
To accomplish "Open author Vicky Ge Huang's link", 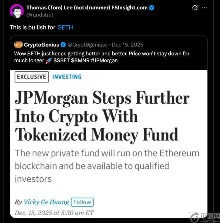I will [46, 202].
